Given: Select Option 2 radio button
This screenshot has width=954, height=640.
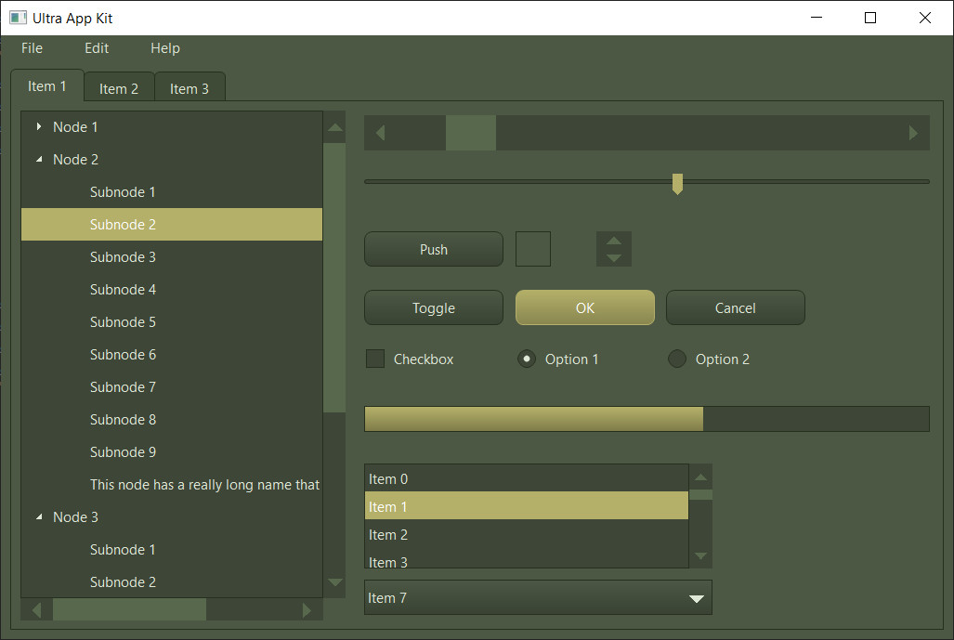Looking at the screenshot, I should 677,359.
